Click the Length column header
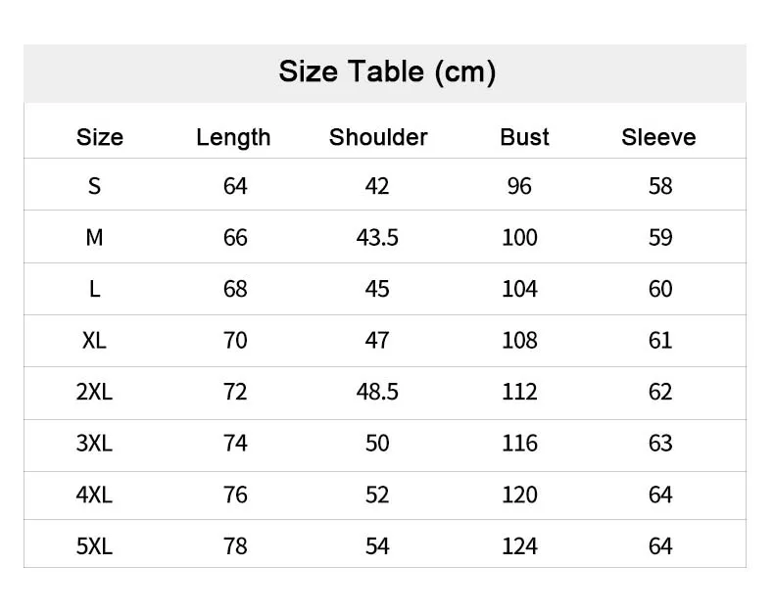This screenshot has height=613, width=774. click(233, 137)
